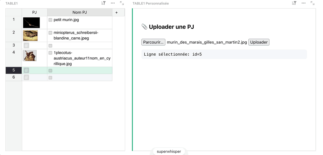This screenshot has height=155, width=323.
Task: Open sort and filter for TABLE1 Personnalisée widget
Action: click(x=294, y=3)
